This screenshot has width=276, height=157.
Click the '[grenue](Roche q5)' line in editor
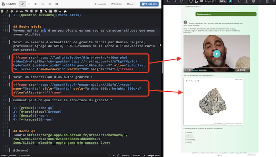pyautogui.click(x=33, y=108)
